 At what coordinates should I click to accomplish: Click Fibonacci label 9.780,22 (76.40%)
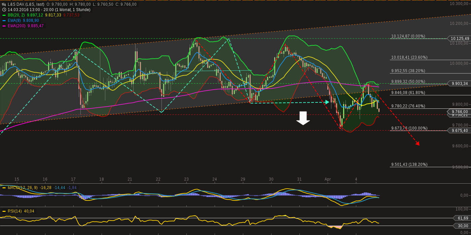(408, 106)
